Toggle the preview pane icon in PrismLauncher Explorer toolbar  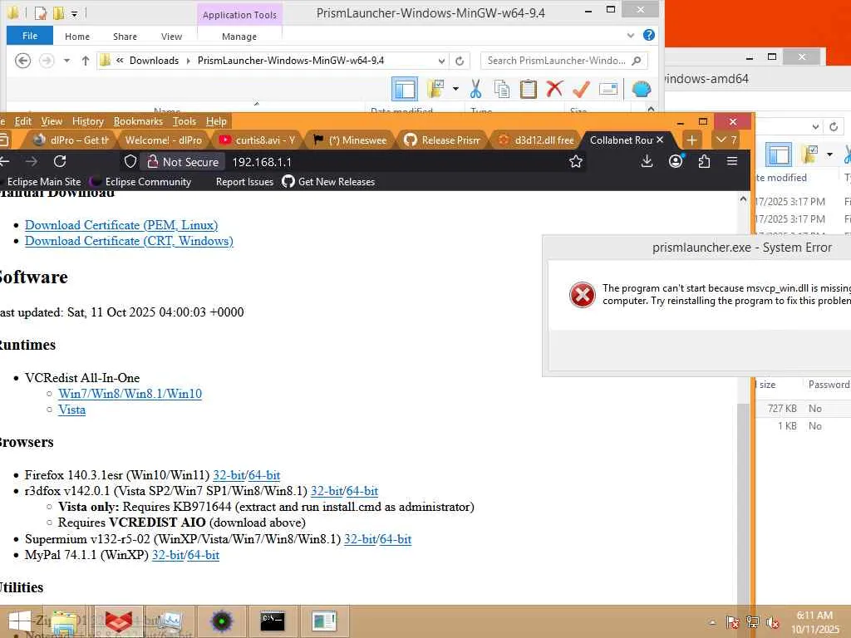(x=405, y=89)
